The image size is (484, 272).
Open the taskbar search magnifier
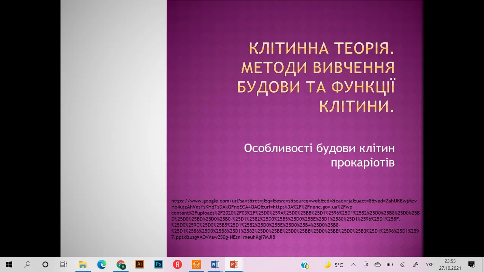coord(27,264)
